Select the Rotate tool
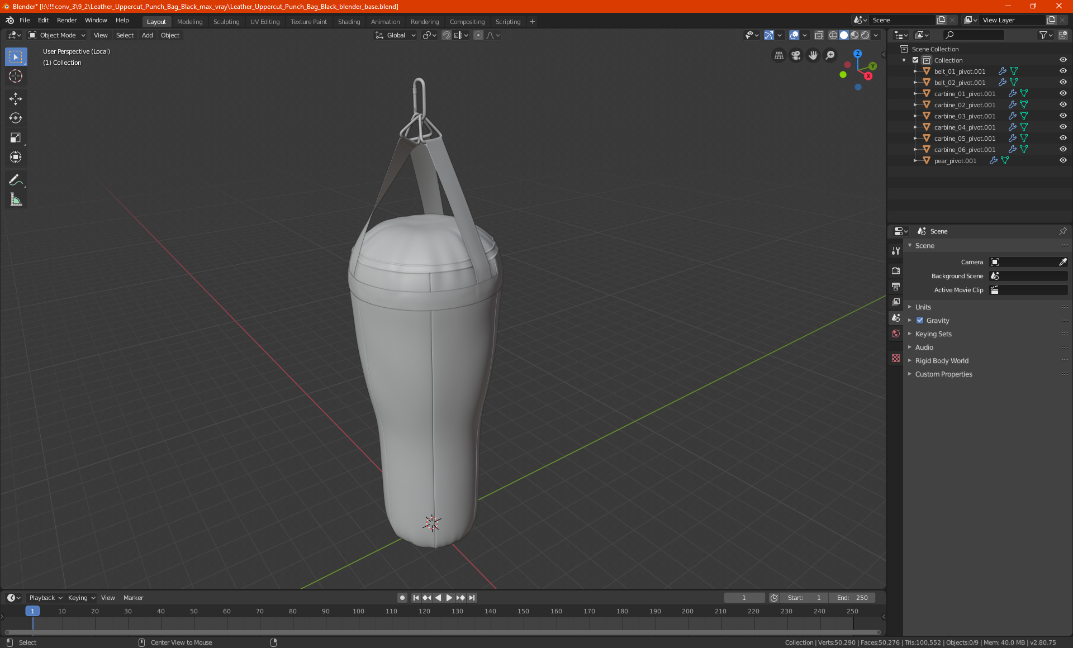The image size is (1073, 648). [x=16, y=118]
